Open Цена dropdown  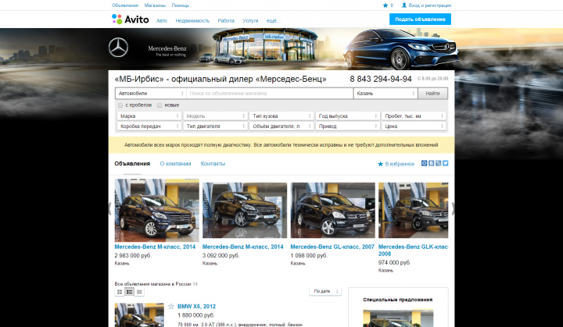tap(414, 126)
